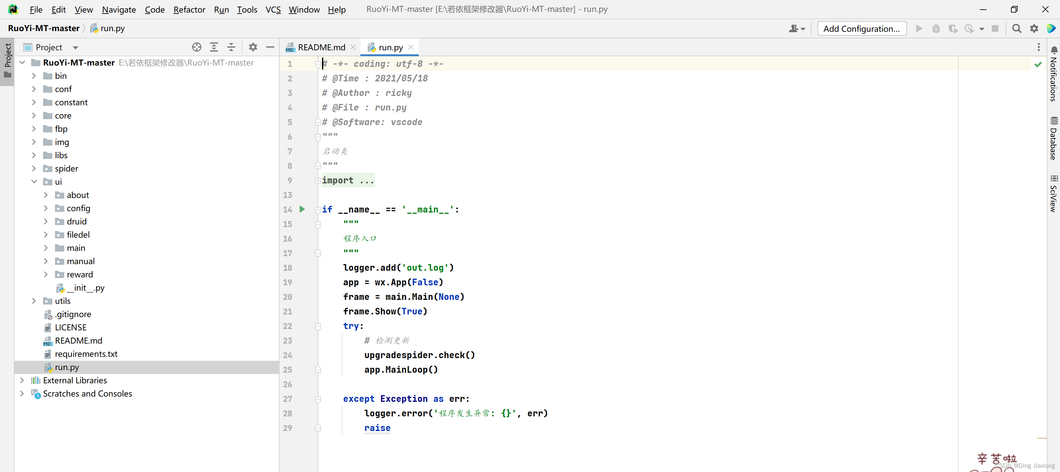This screenshot has height=472, width=1060.
Task: Click line number 18 in gutter
Action: (x=287, y=268)
